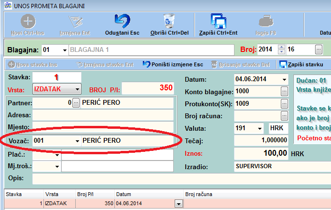Click the Broj number field 16
331x210 pixels.
tap(301, 49)
